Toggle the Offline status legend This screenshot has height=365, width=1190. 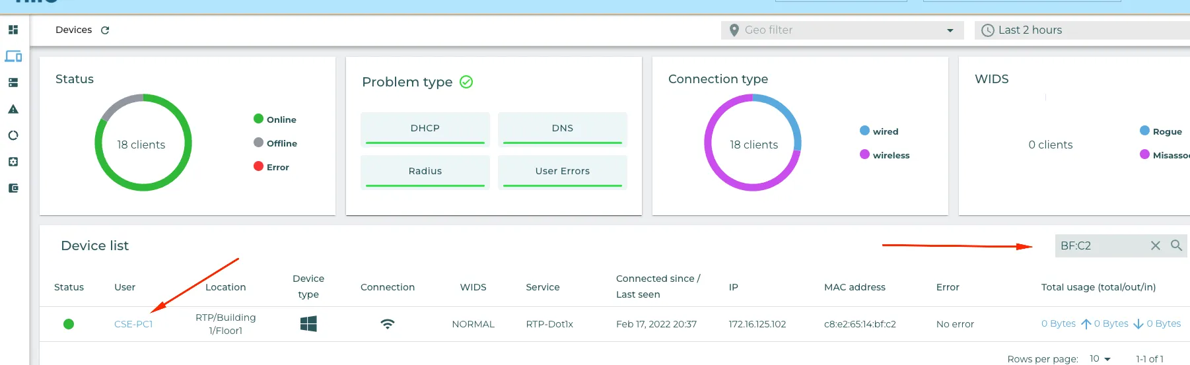275,143
